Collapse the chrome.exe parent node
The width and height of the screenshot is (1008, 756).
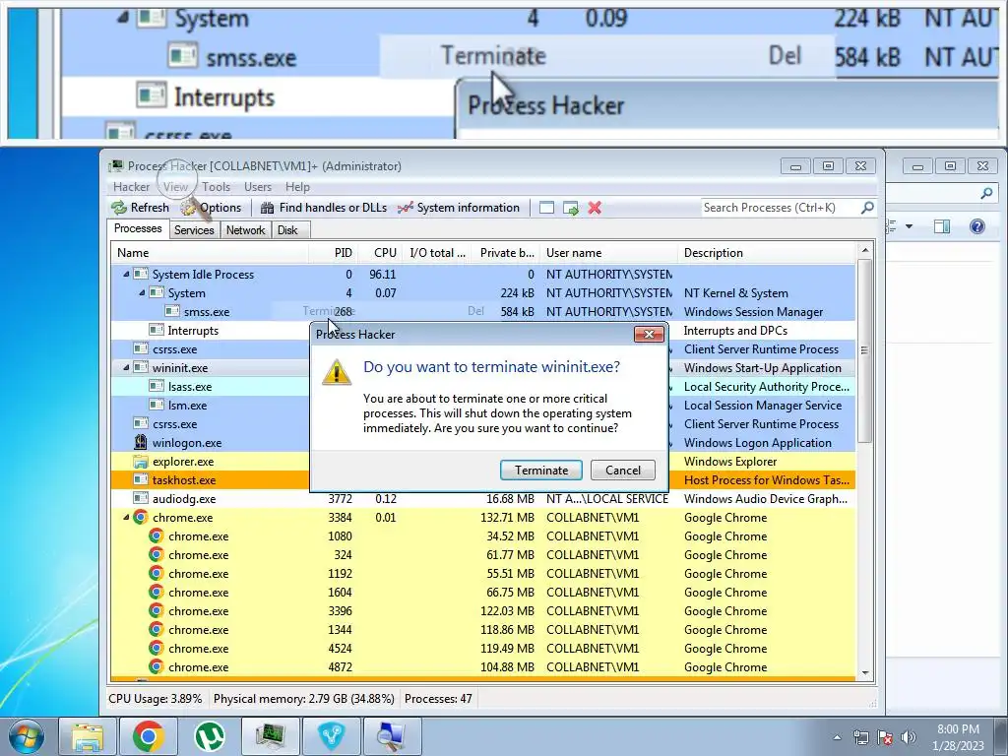pyautogui.click(x=126, y=517)
